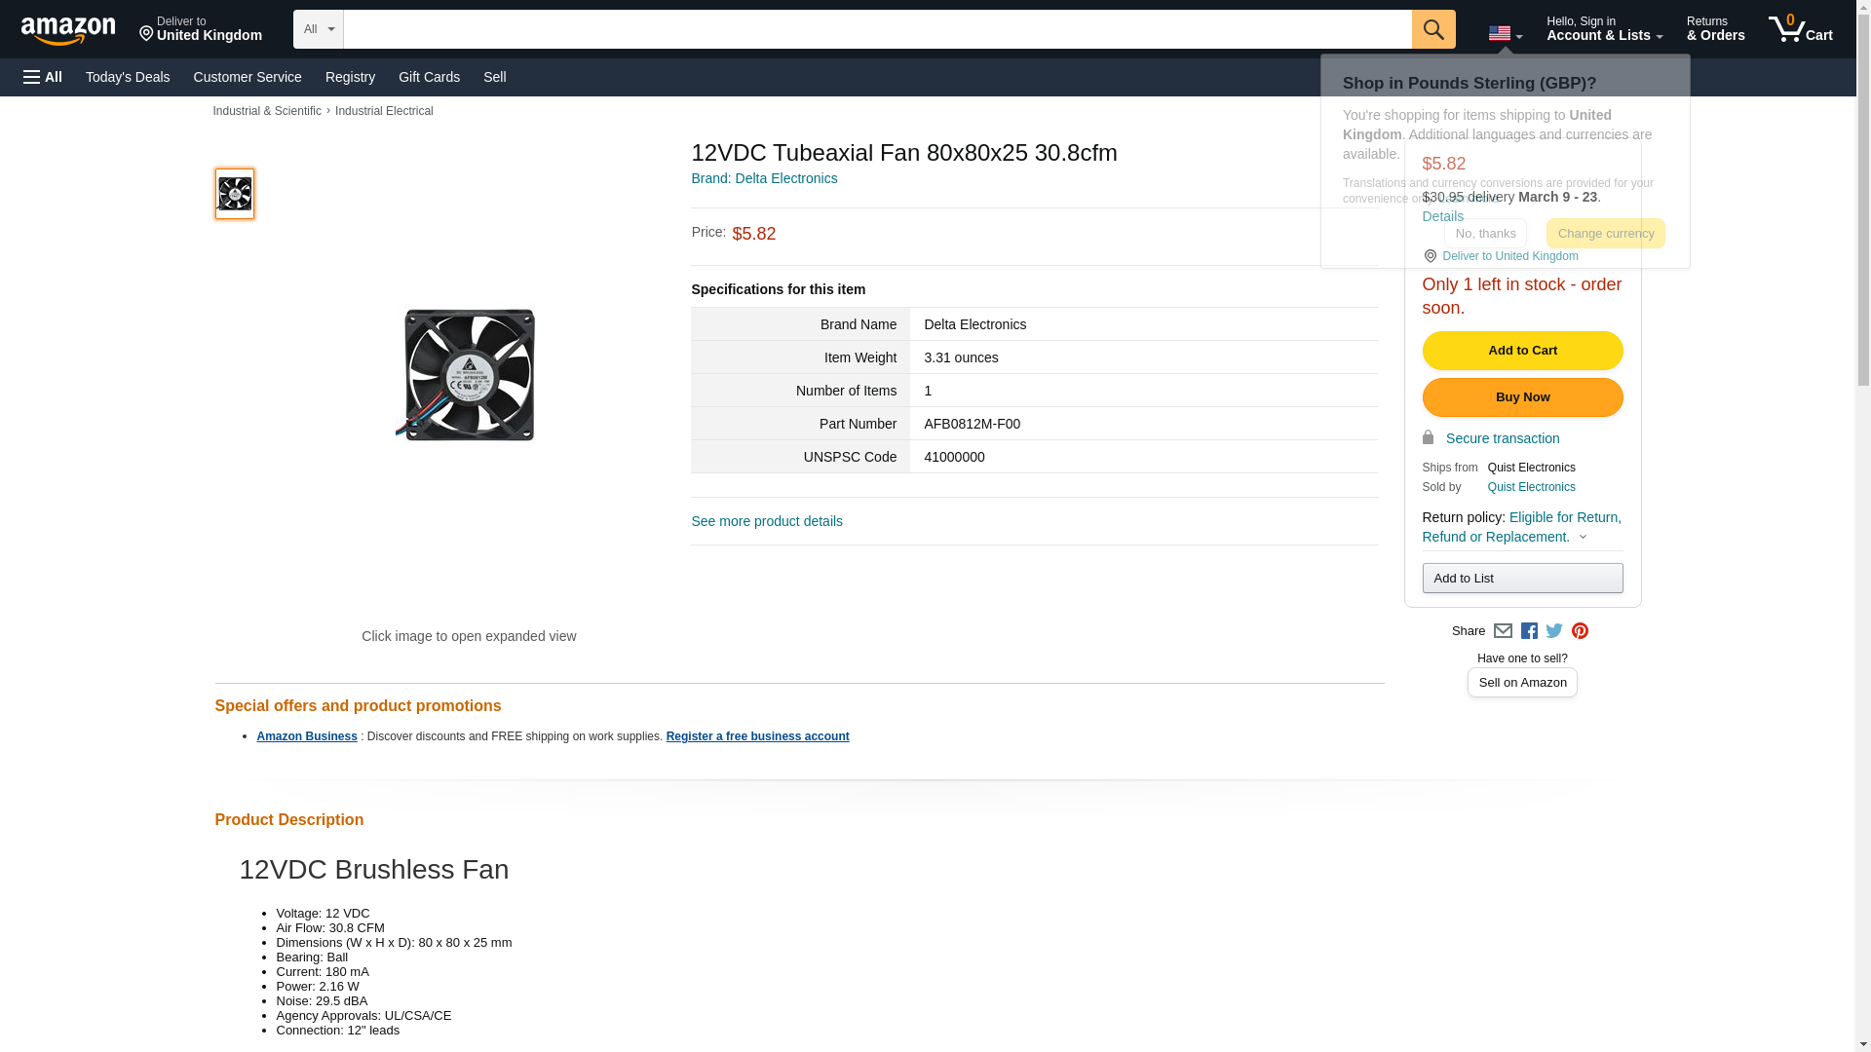Select the fan product thumbnail
This screenshot has width=1871, height=1052.
[x=235, y=193]
